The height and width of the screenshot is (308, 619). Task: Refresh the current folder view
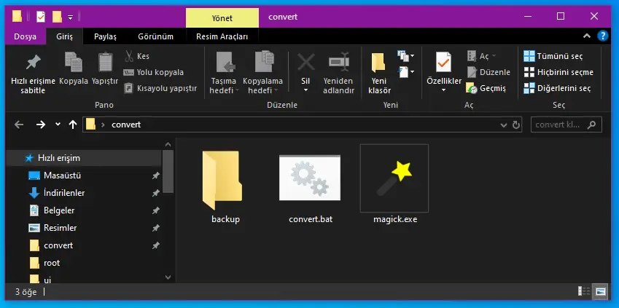(516, 125)
